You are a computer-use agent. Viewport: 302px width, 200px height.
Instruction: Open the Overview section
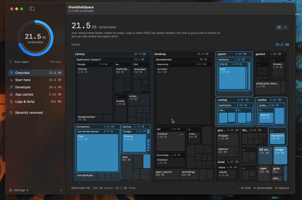coord(35,73)
